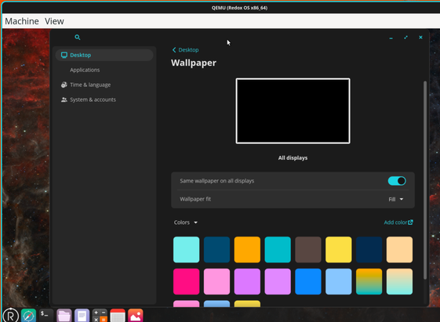
Task: Close the settings window
Action: [420, 38]
